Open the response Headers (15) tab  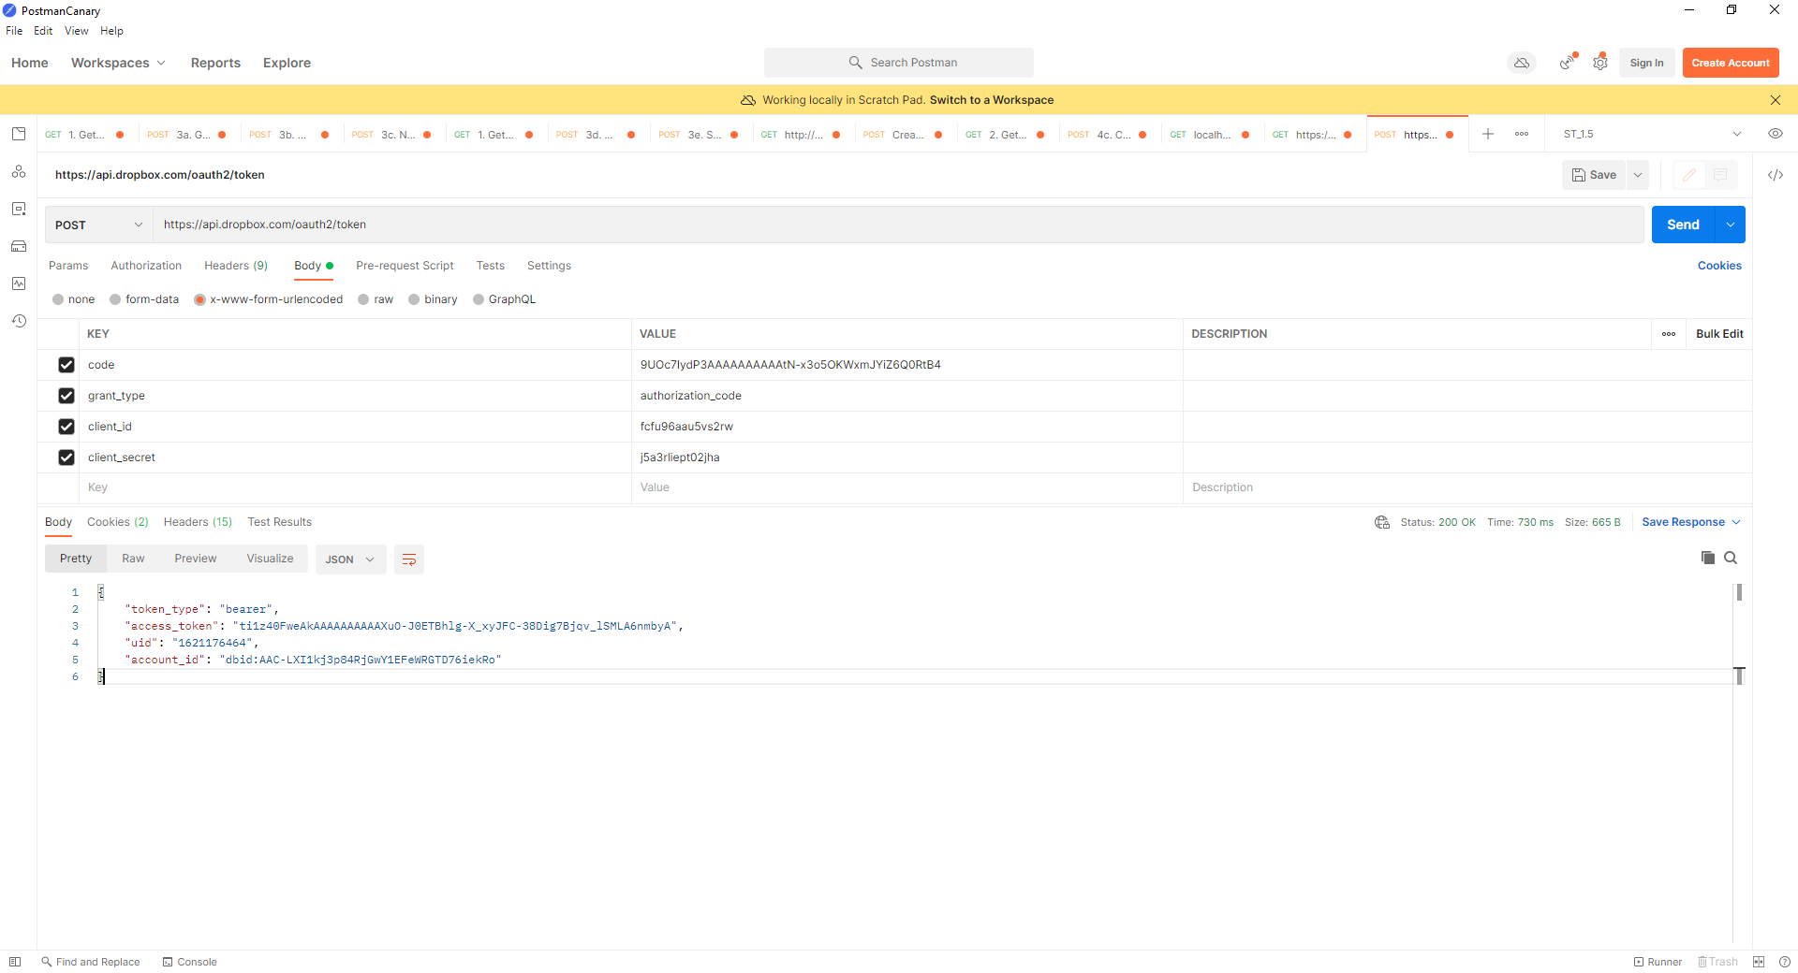tap(198, 522)
